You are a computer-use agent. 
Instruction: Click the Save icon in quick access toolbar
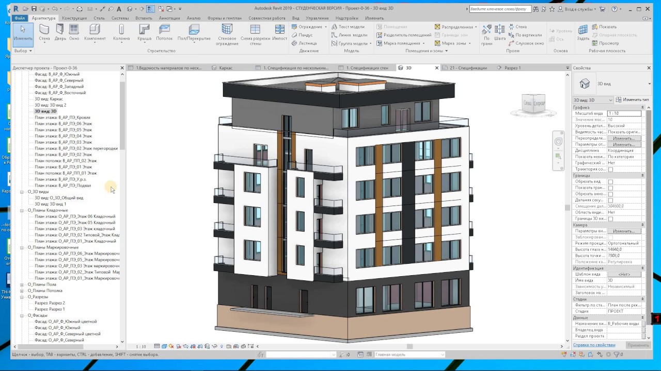click(34, 9)
